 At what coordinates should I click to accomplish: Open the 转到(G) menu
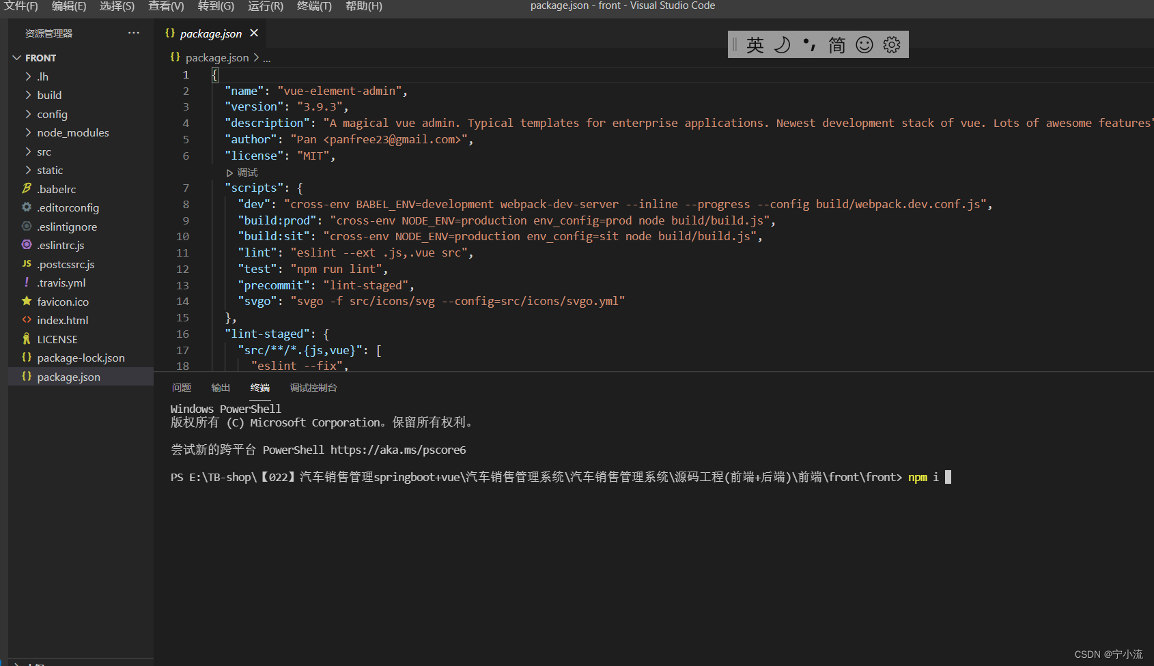[216, 6]
